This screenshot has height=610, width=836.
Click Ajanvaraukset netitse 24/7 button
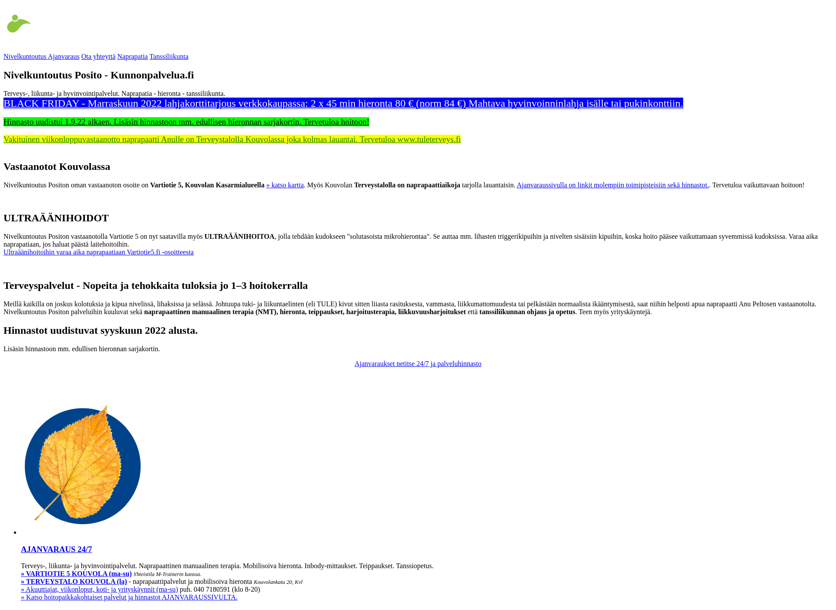click(x=418, y=363)
